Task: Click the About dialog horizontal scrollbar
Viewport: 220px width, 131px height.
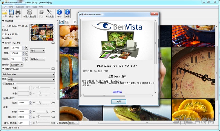Action: 117,95
